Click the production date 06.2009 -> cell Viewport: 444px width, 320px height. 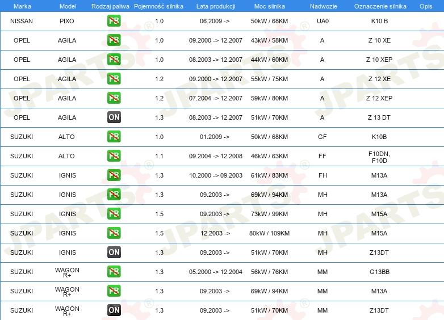pyautogui.click(x=215, y=21)
